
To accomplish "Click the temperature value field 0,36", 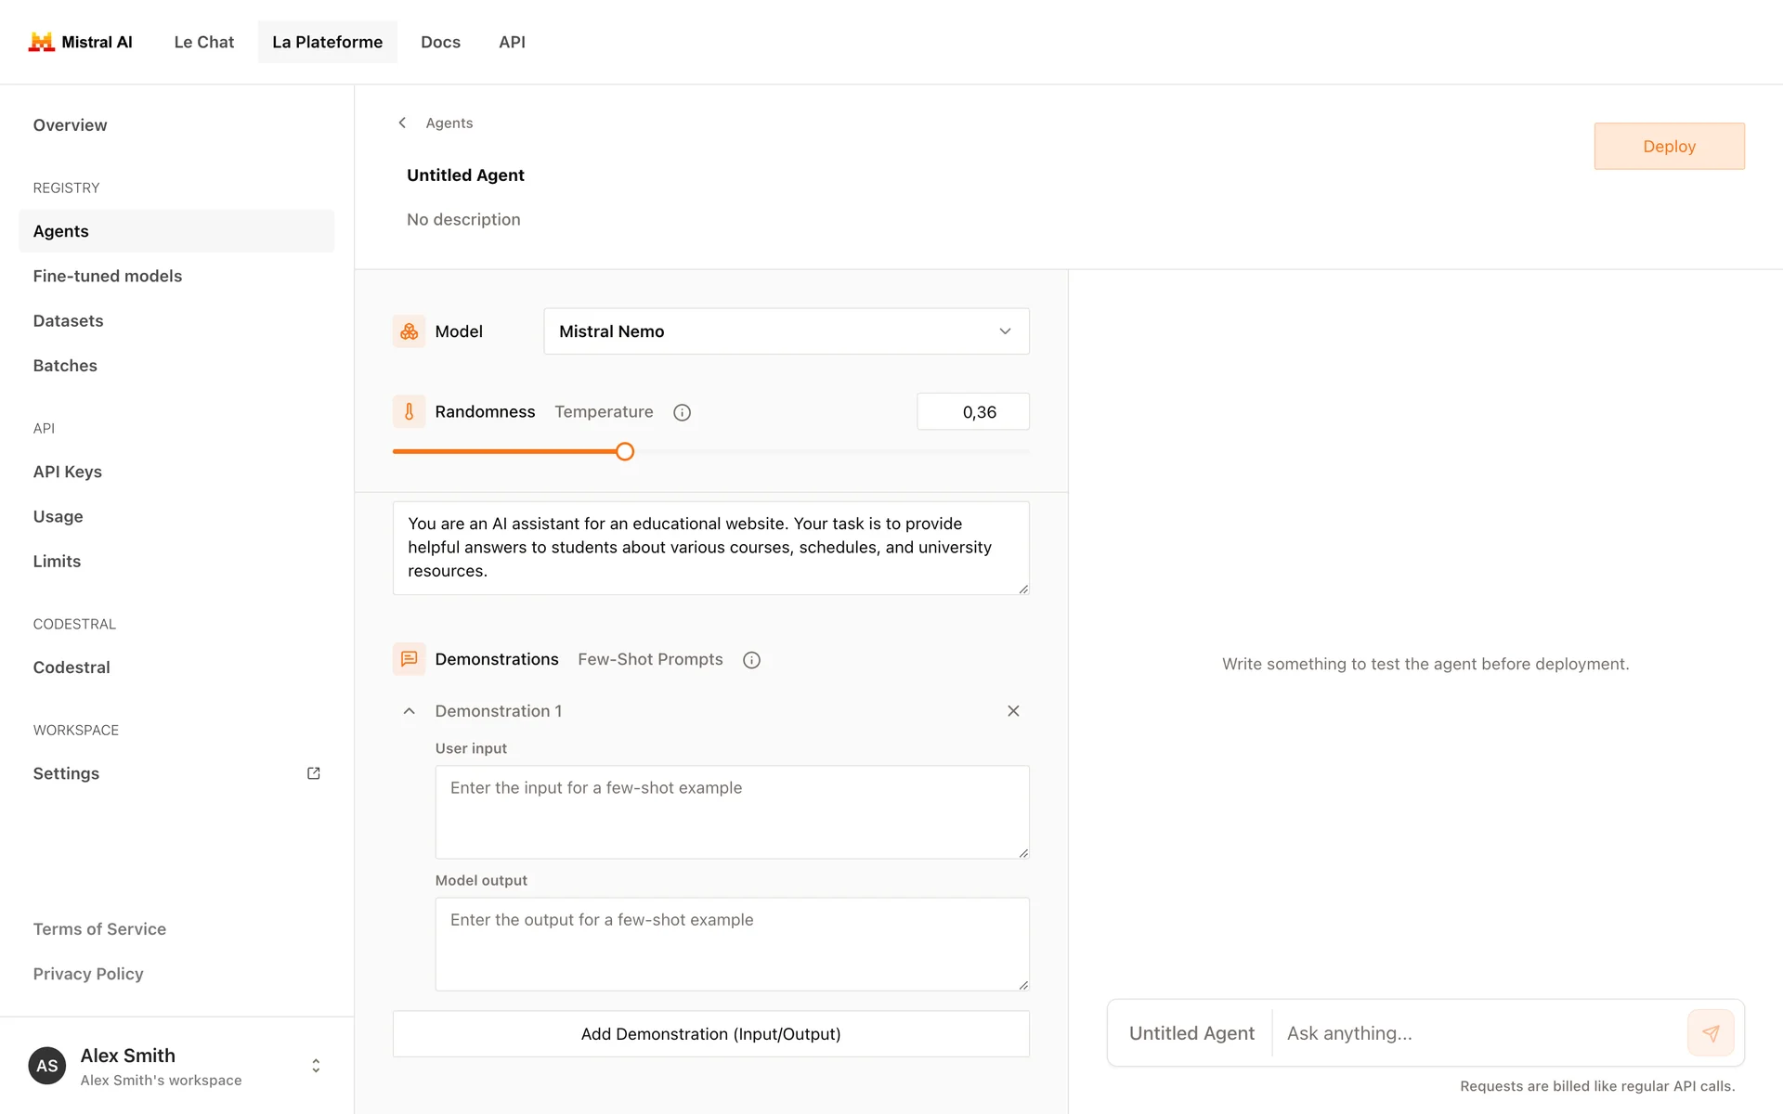I will pyautogui.click(x=972, y=412).
